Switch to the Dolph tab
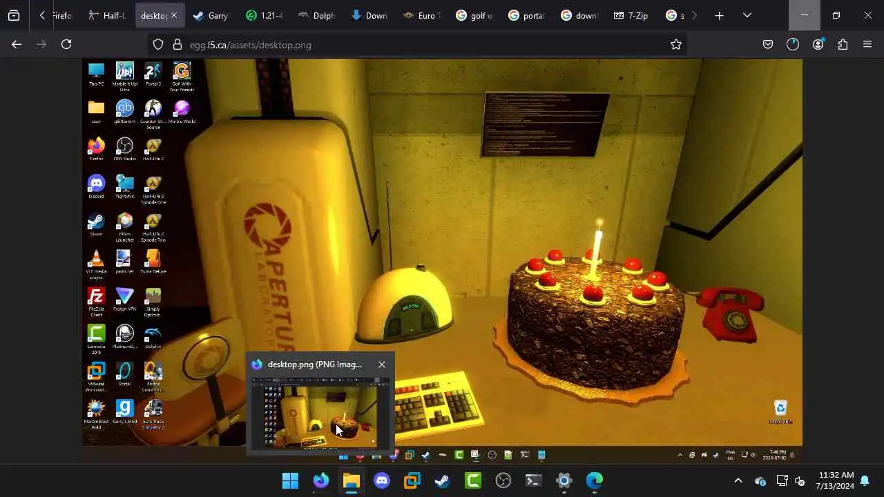Screen dimensions: 884x497 [317, 15]
